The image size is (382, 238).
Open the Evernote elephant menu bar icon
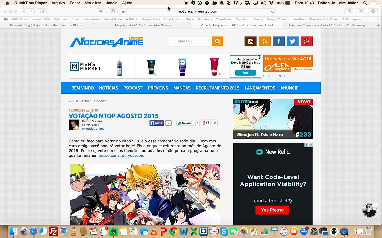(193, 3)
